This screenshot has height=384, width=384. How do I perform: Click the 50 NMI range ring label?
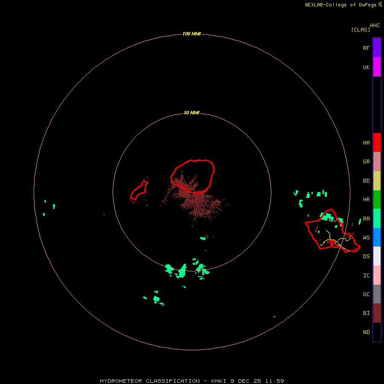click(192, 113)
